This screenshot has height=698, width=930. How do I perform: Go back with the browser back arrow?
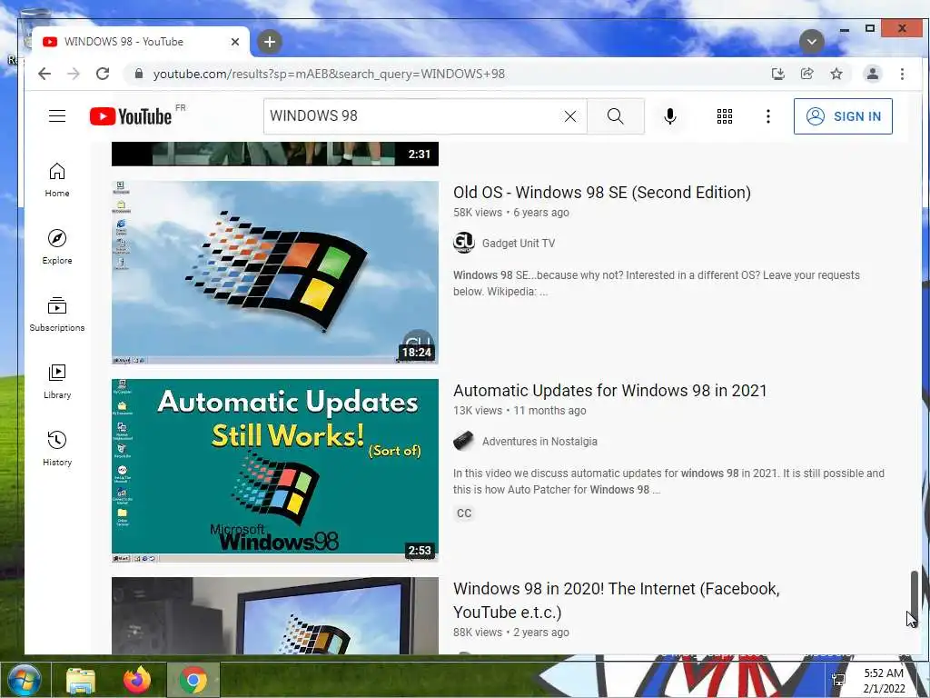point(45,74)
